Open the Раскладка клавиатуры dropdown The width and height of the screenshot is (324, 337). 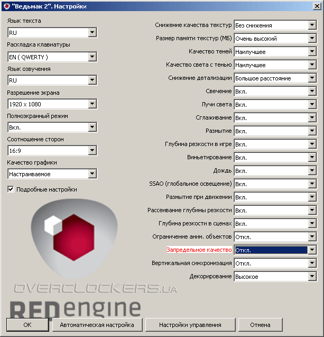[52, 57]
